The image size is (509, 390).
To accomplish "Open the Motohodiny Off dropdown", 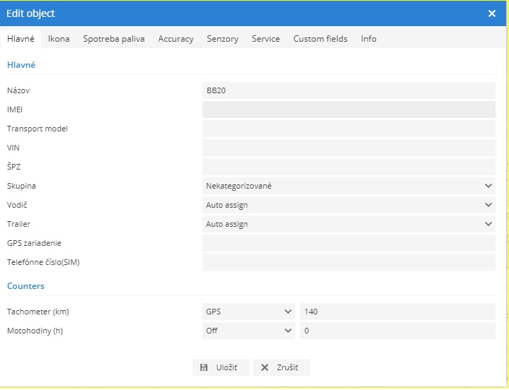I will [248, 331].
